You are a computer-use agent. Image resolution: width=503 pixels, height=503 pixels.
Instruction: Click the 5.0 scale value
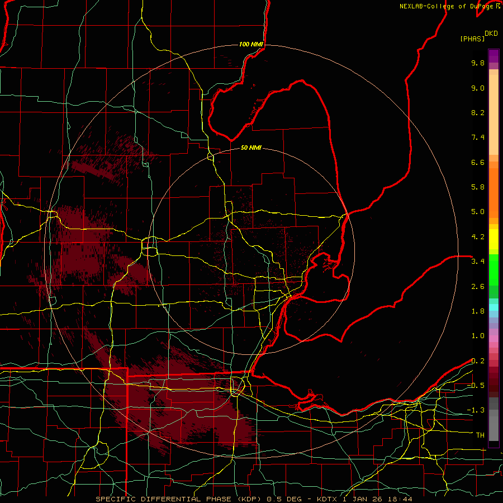coord(478,212)
